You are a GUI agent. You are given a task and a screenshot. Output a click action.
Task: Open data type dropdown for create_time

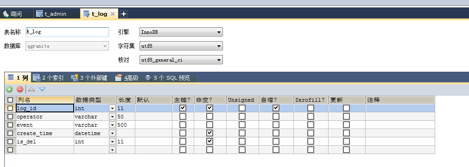click(x=113, y=133)
